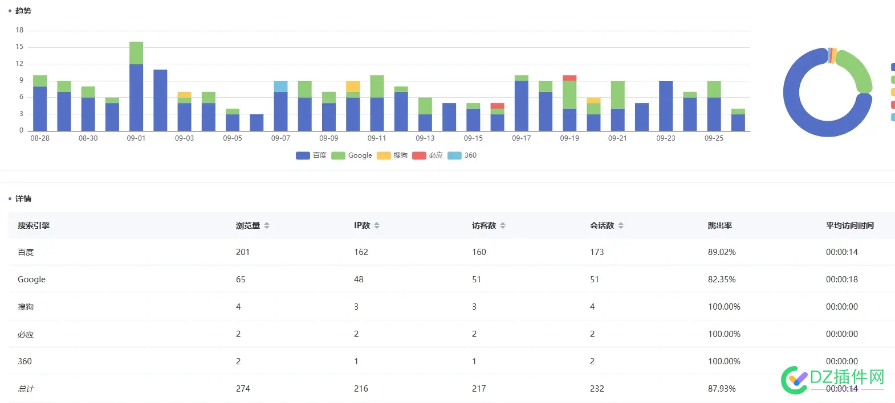Click the DZ插件网 logo watermark
The image size is (895, 403).
click(x=832, y=379)
